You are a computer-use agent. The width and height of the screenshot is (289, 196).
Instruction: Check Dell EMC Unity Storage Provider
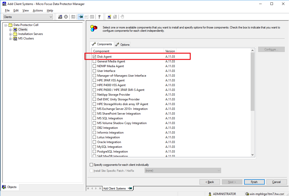pos(94,99)
